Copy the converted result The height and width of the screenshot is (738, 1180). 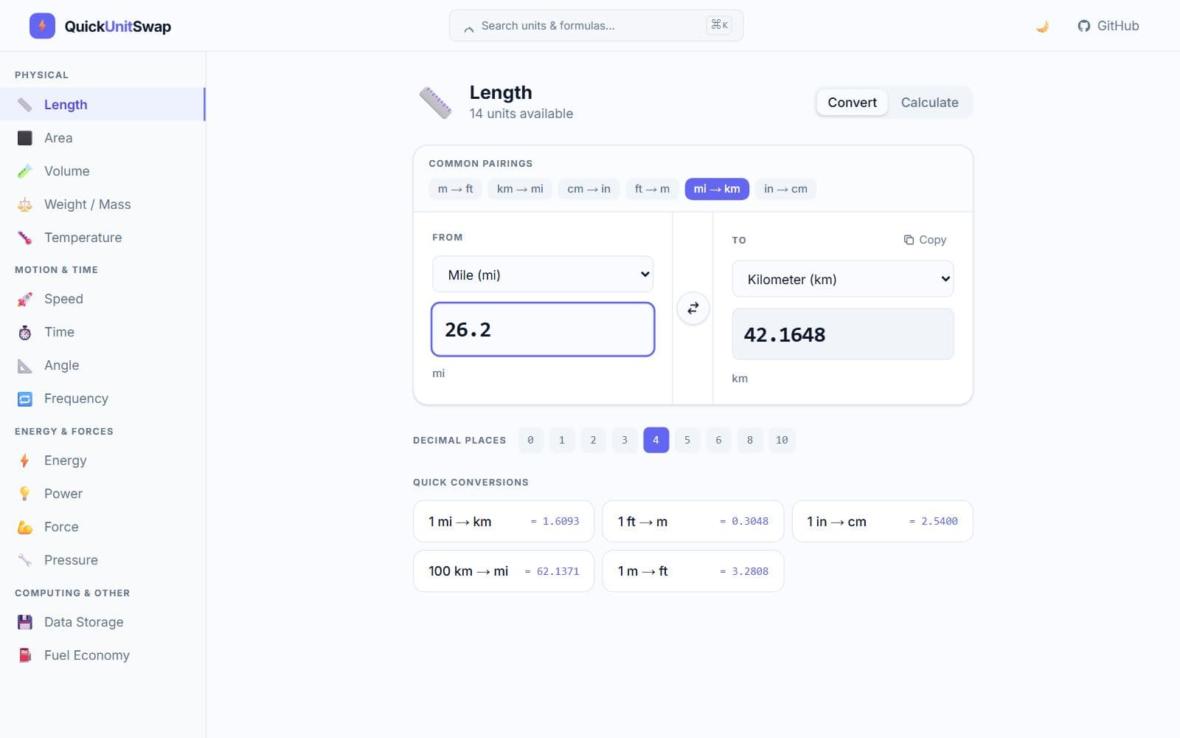click(925, 240)
